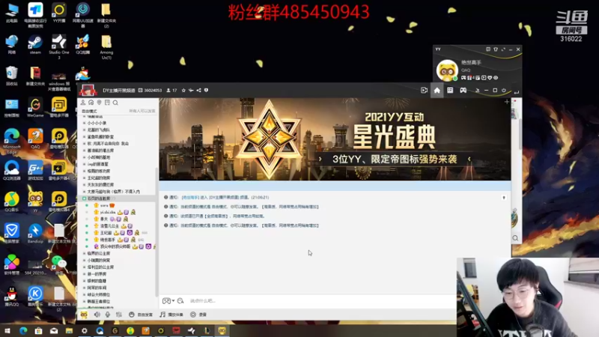Screen dimensions: 599x337
Task: Click the channel ID 36024053
Action: click(153, 91)
